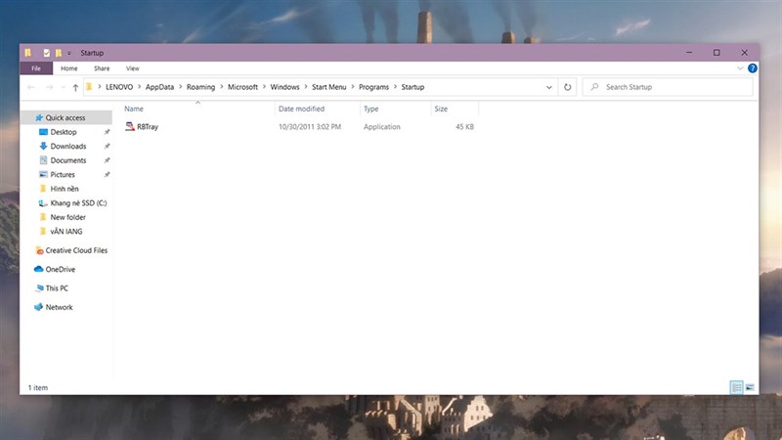This screenshot has height=440, width=782.
Task: Sort files by Name column
Action: [x=134, y=109]
